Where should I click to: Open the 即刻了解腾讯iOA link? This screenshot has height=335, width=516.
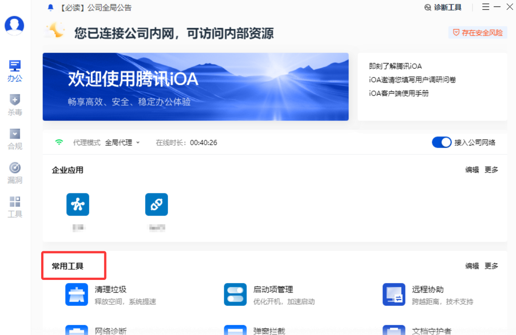pos(395,66)
